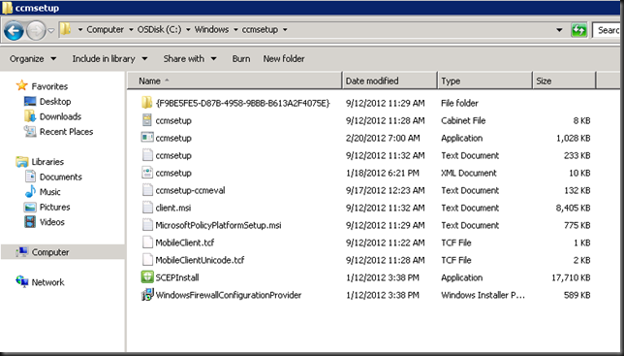Click the folder icon in the address bar
Screen dimensions: 624x356
tap(65, 29)
